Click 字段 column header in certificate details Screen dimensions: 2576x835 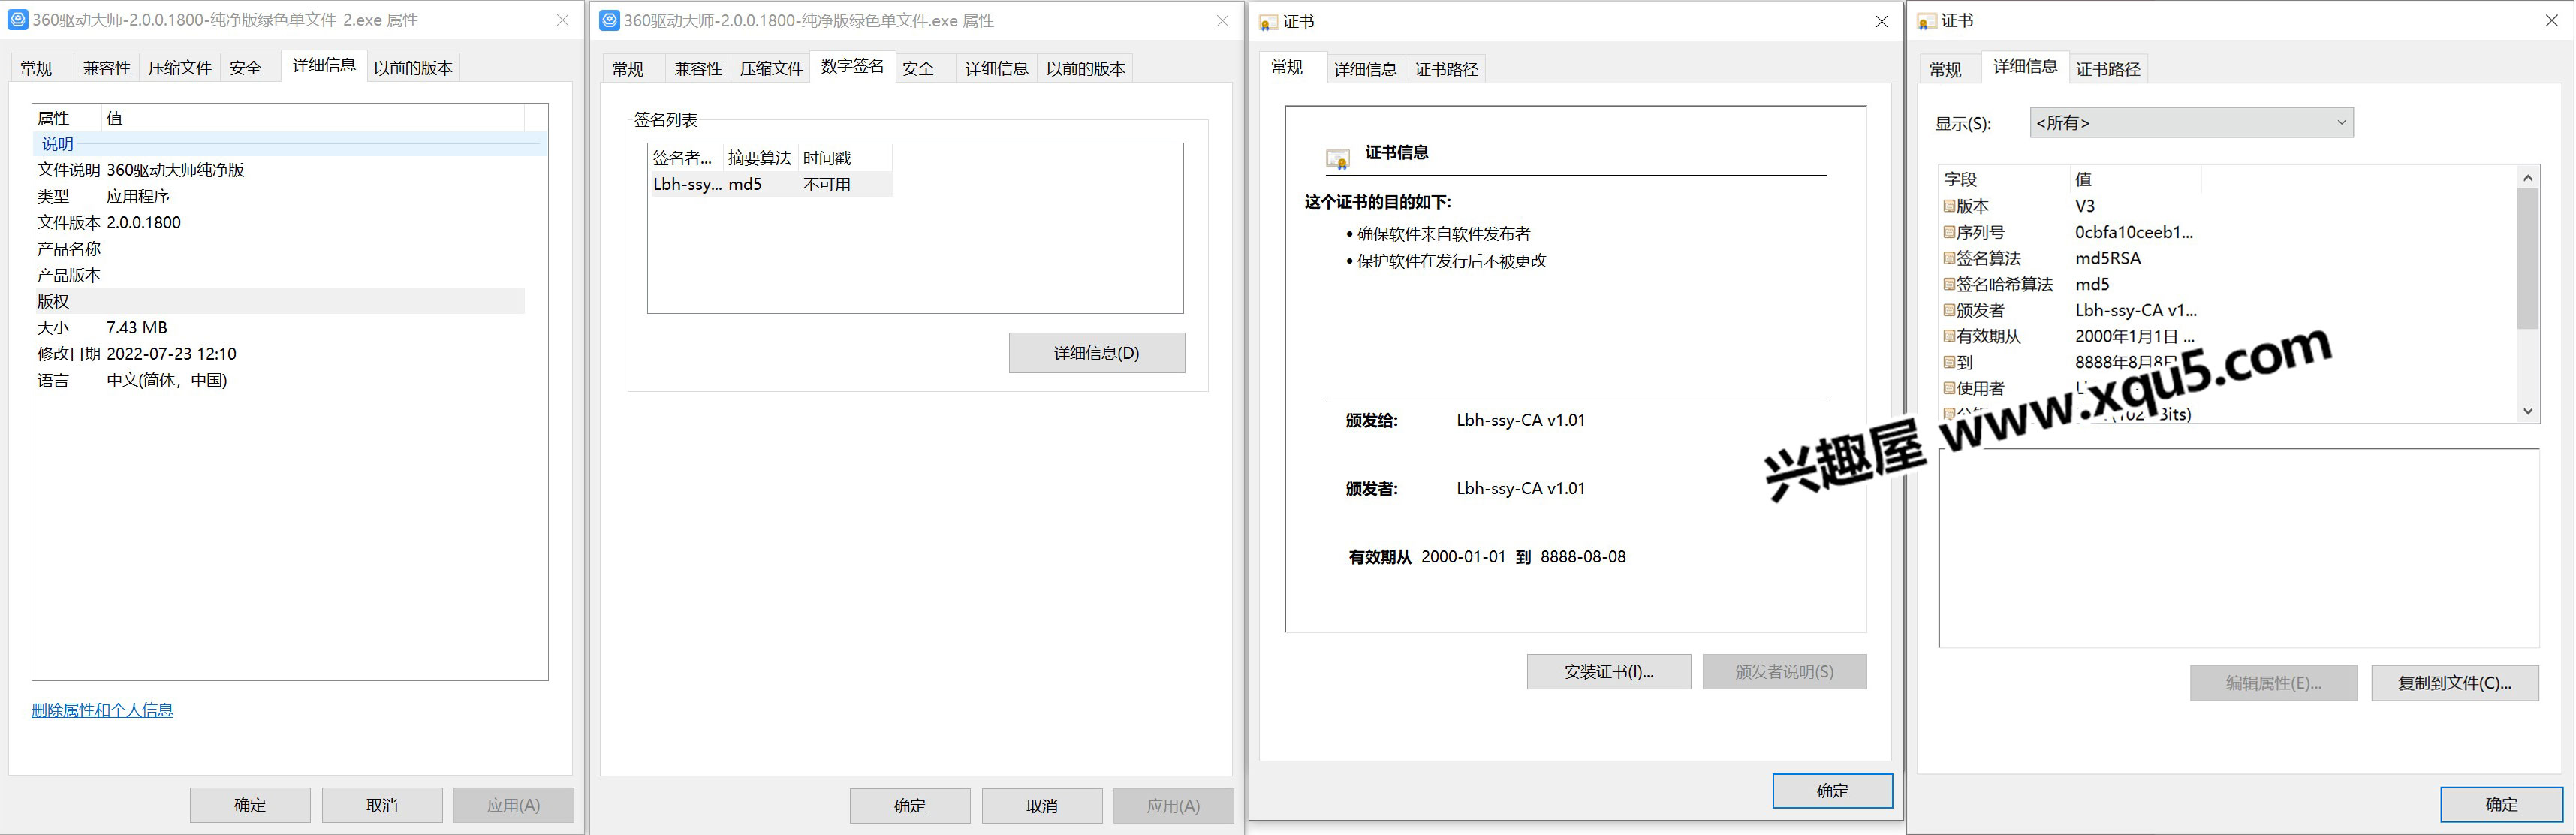point(2004,179)
